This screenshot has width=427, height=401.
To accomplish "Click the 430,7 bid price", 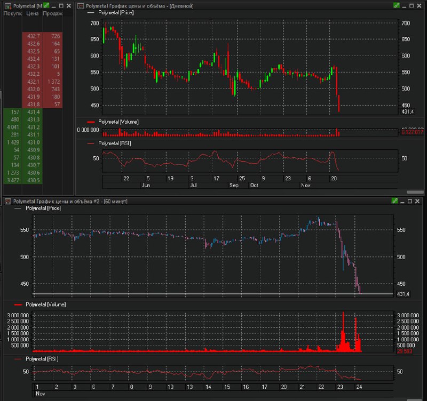I will [x=34, y=165].
